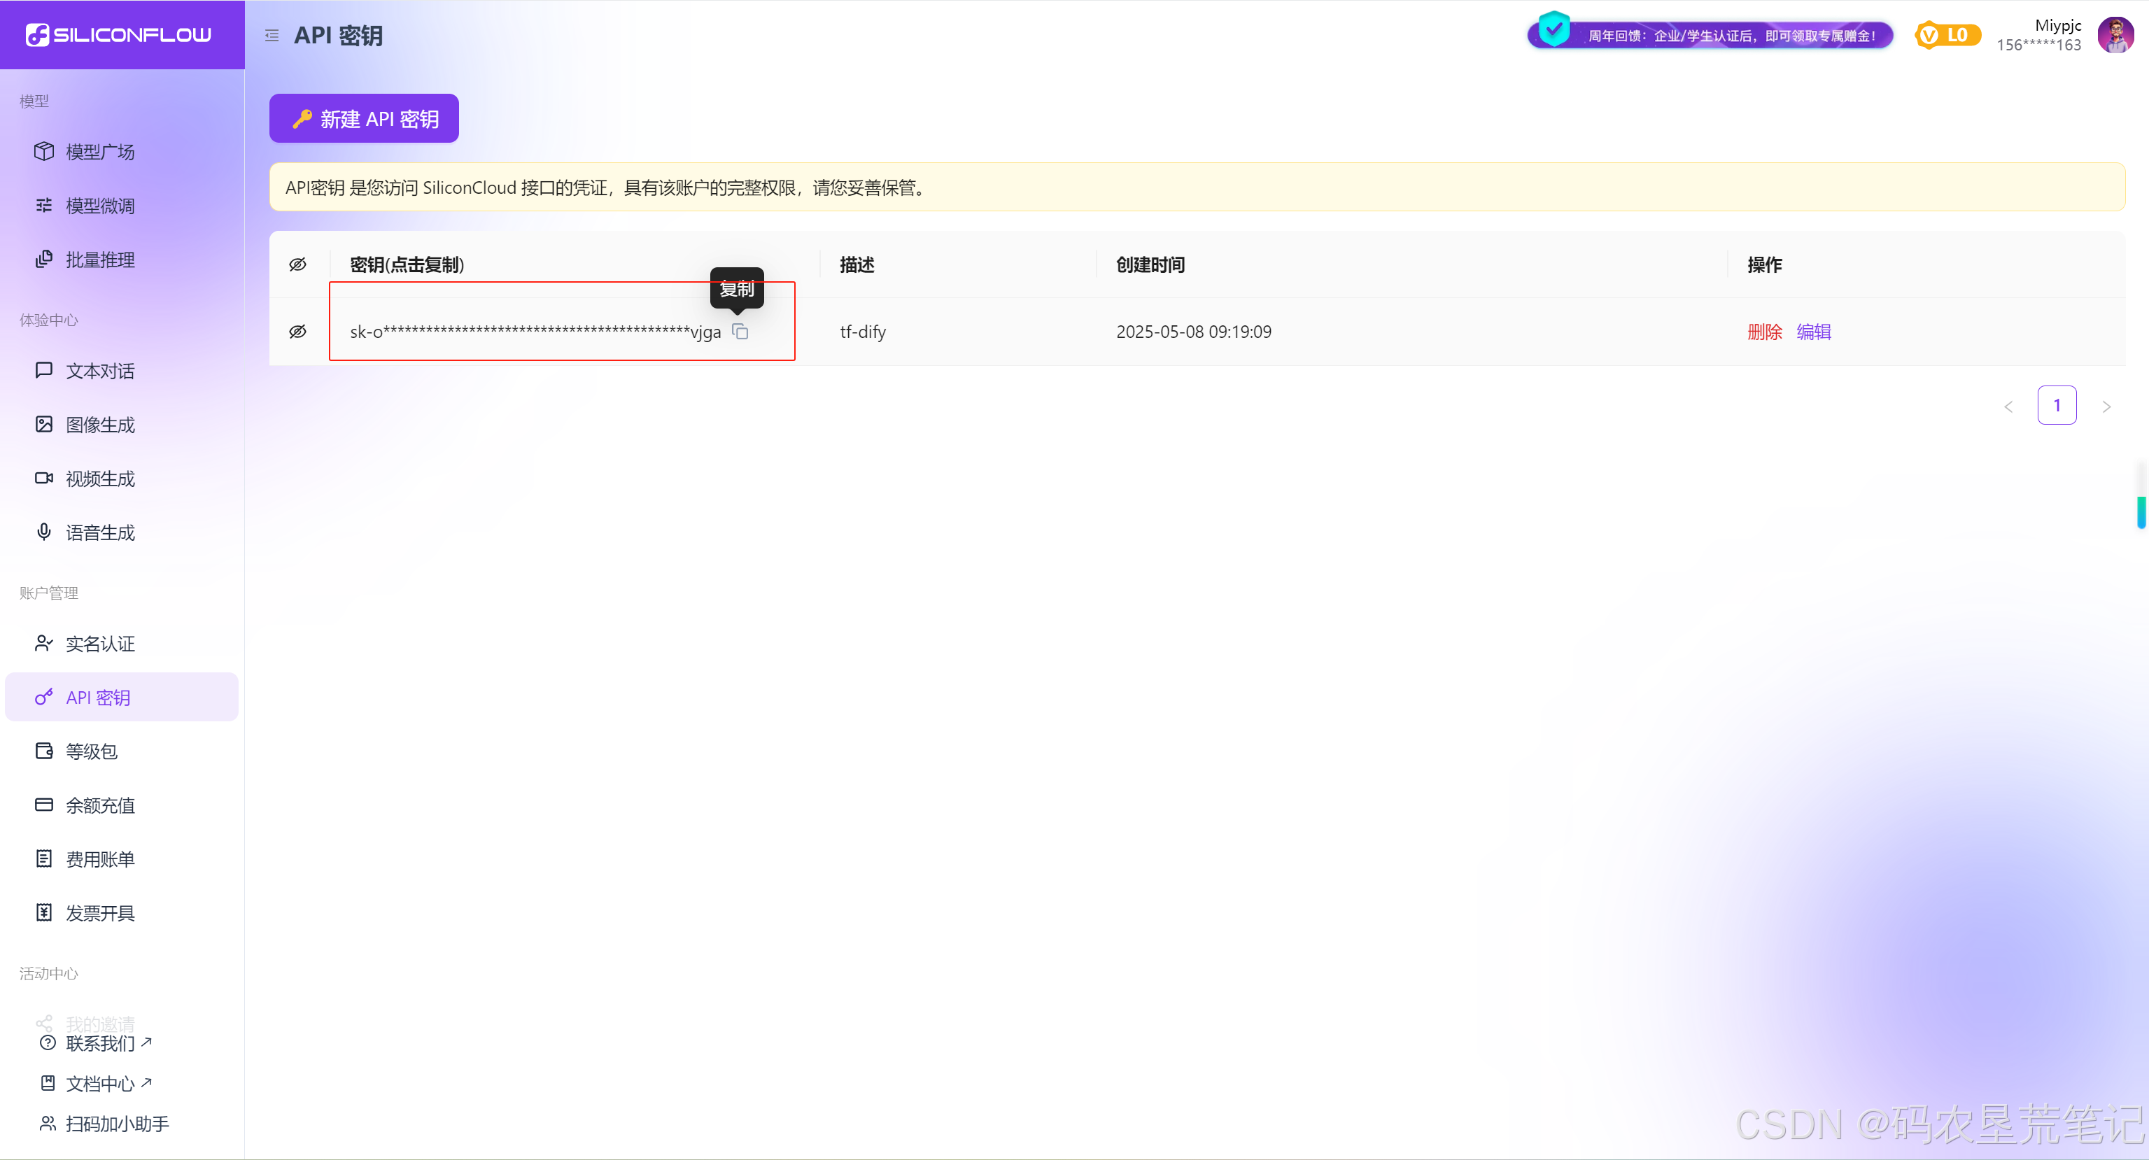Click the green scrollbar handle at right edge
2149x1160 pixels.
coord(2141,511)
